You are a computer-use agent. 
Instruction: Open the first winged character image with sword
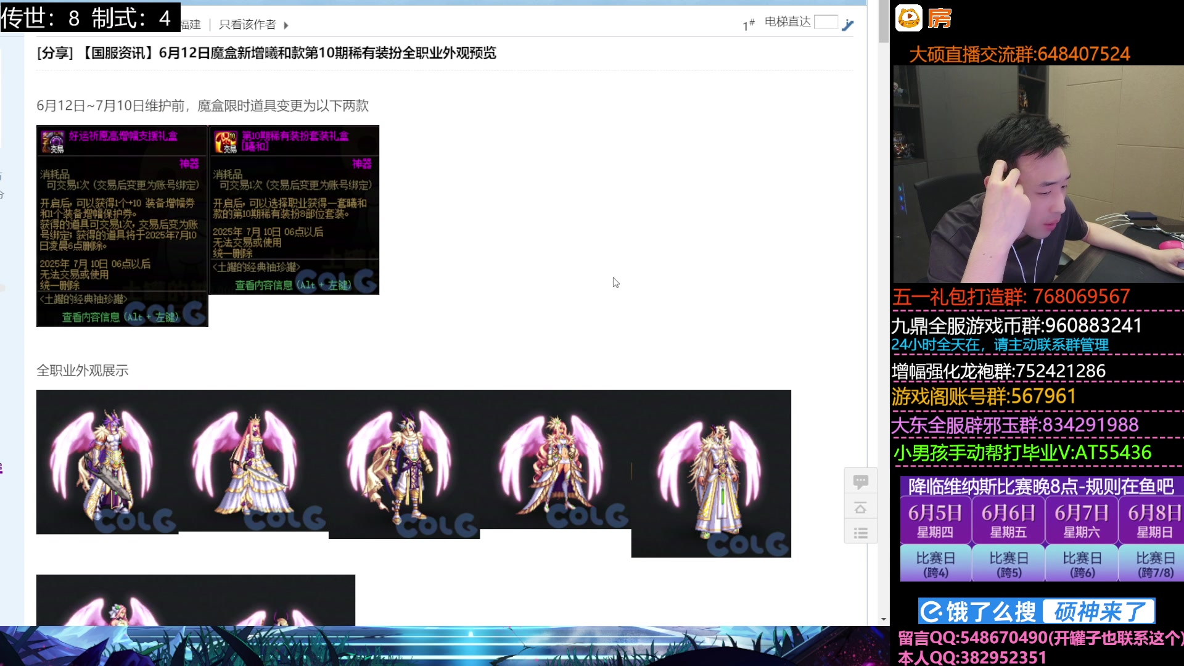click(x=107, y=462)
